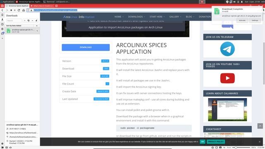Screen dimensions: 265x149
Task: Toggle panel visibility at status bar left
Action: [x=2, y=147]
